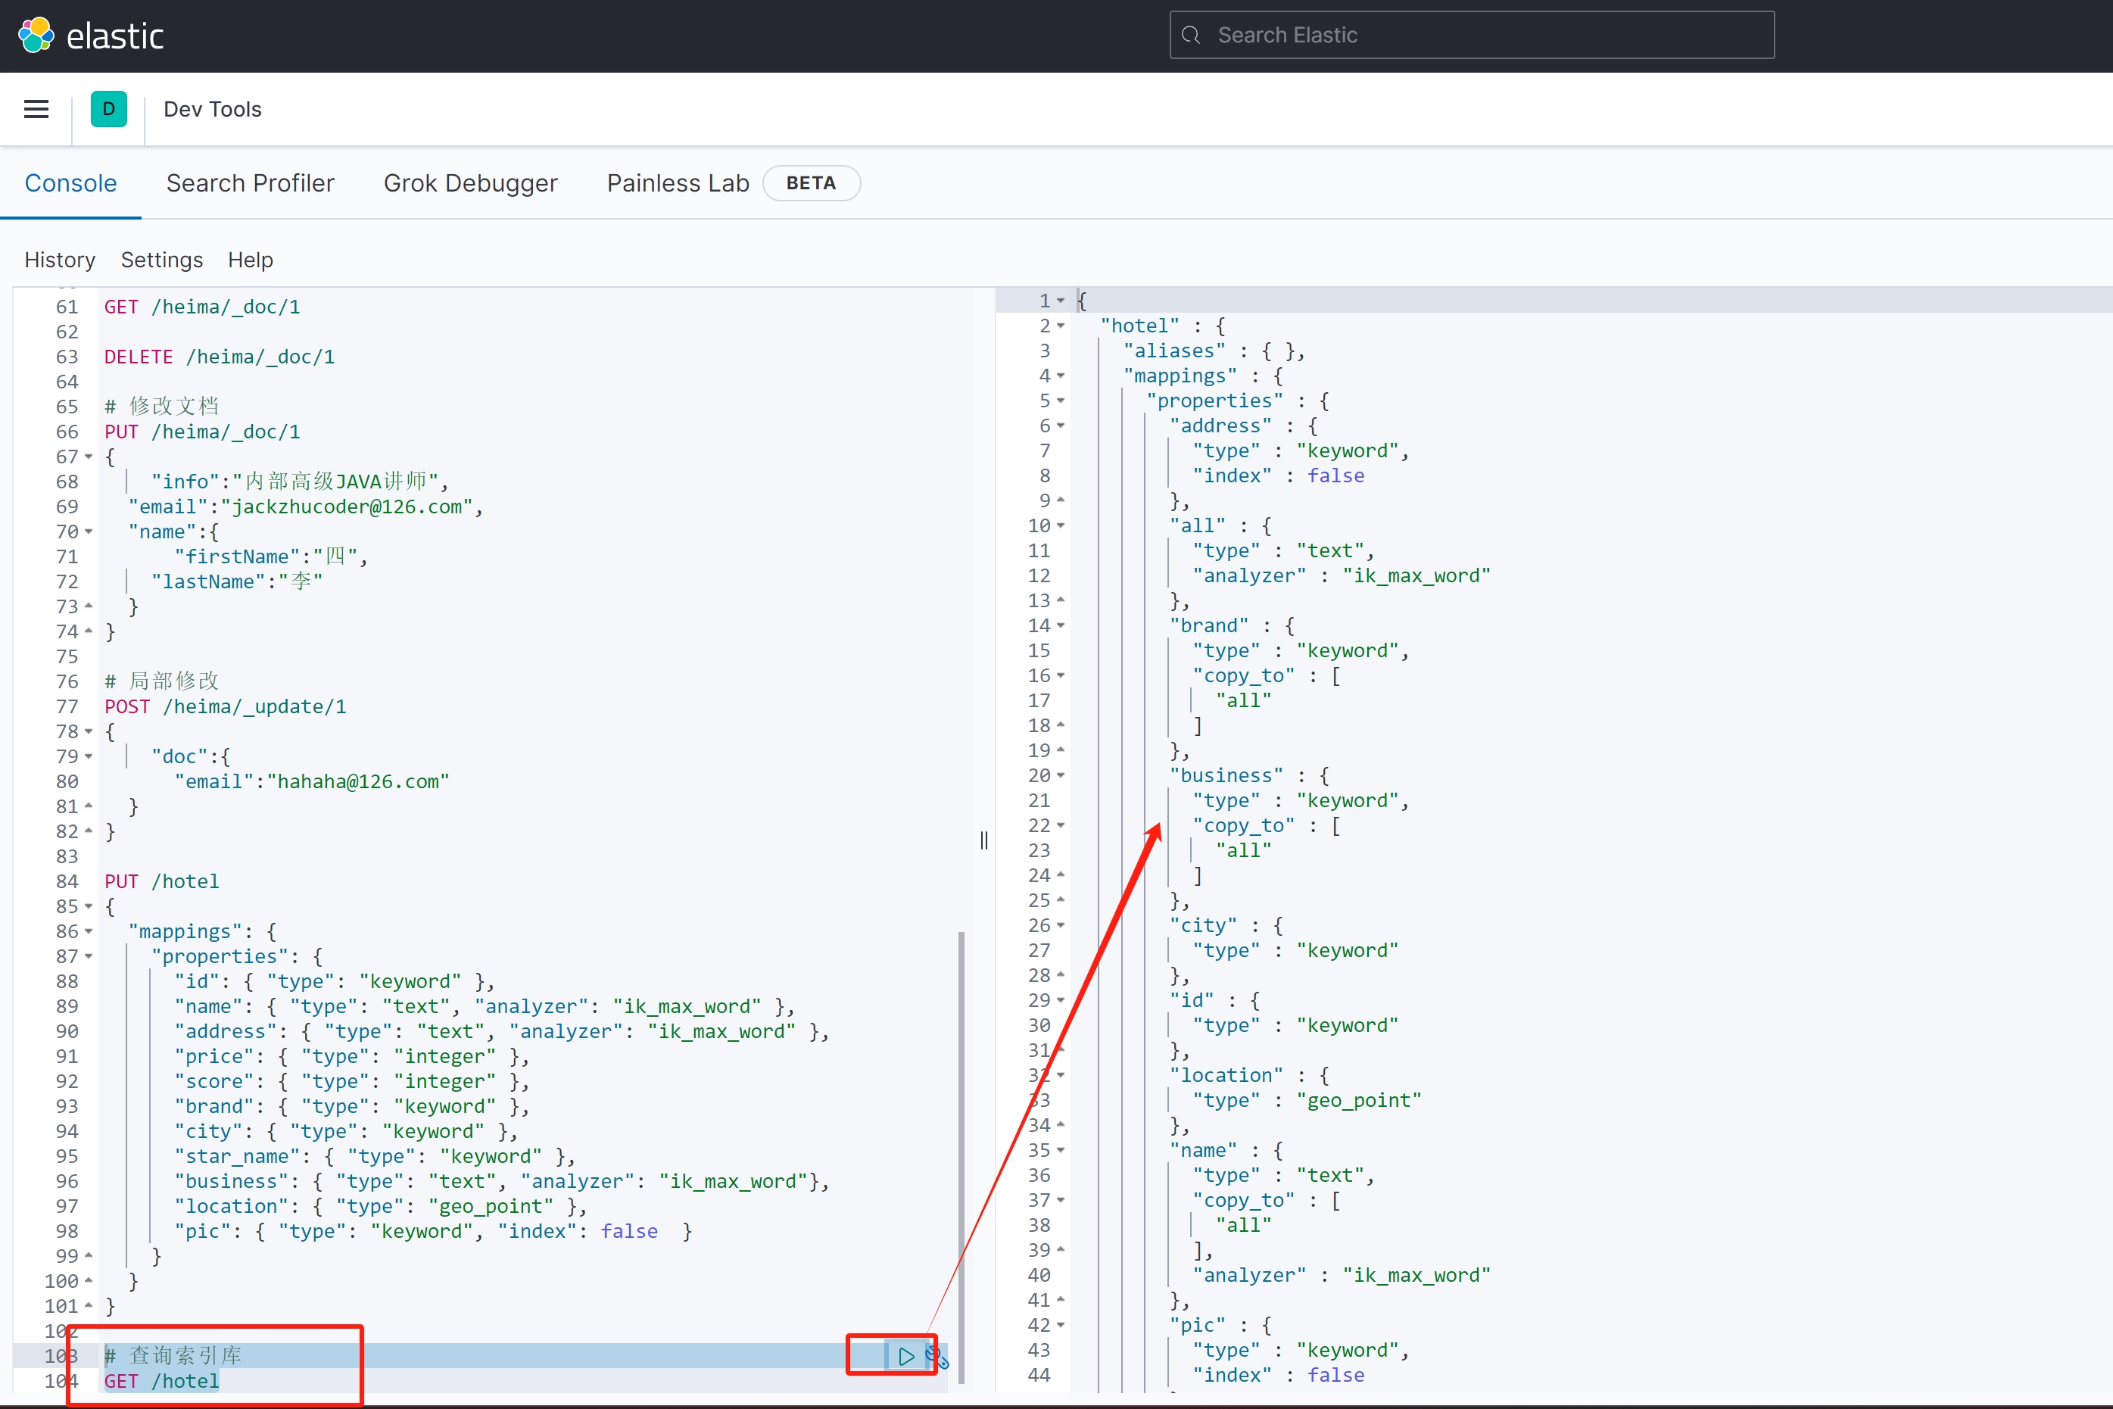Open the Grok Debugger tab
The image size is (2113, 1409).
[470, 183]
